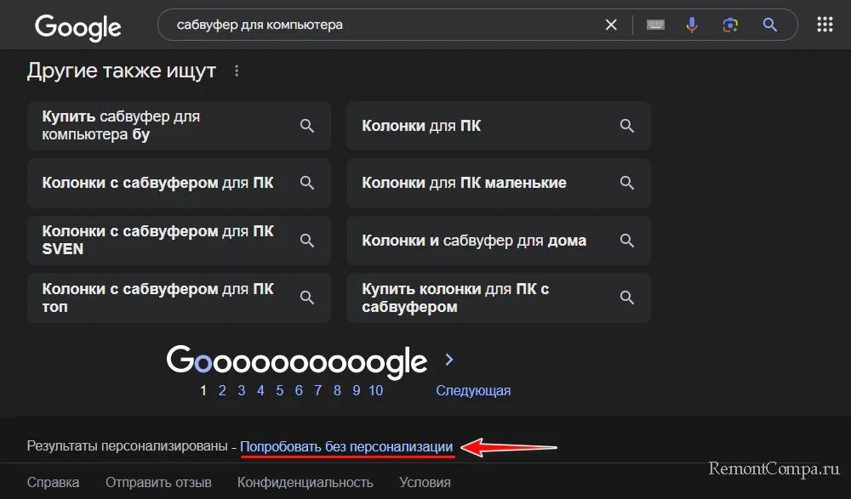Clear the search query with the X icon

[x=611, y=25]
